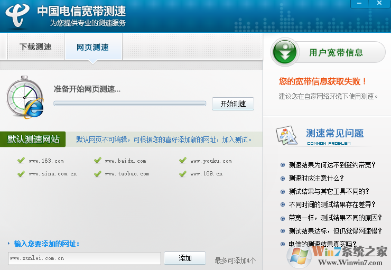391x270 pixels.
Task: Click the 您的宽带信息获取失败 error message
Action: [323, 81]
